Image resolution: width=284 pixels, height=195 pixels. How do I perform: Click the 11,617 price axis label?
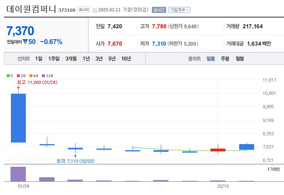click(269, 80)
